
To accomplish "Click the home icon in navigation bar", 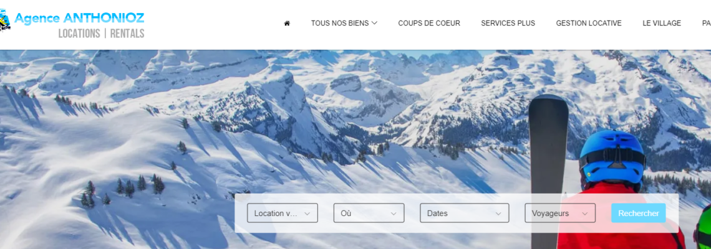I will click(286, 23).
